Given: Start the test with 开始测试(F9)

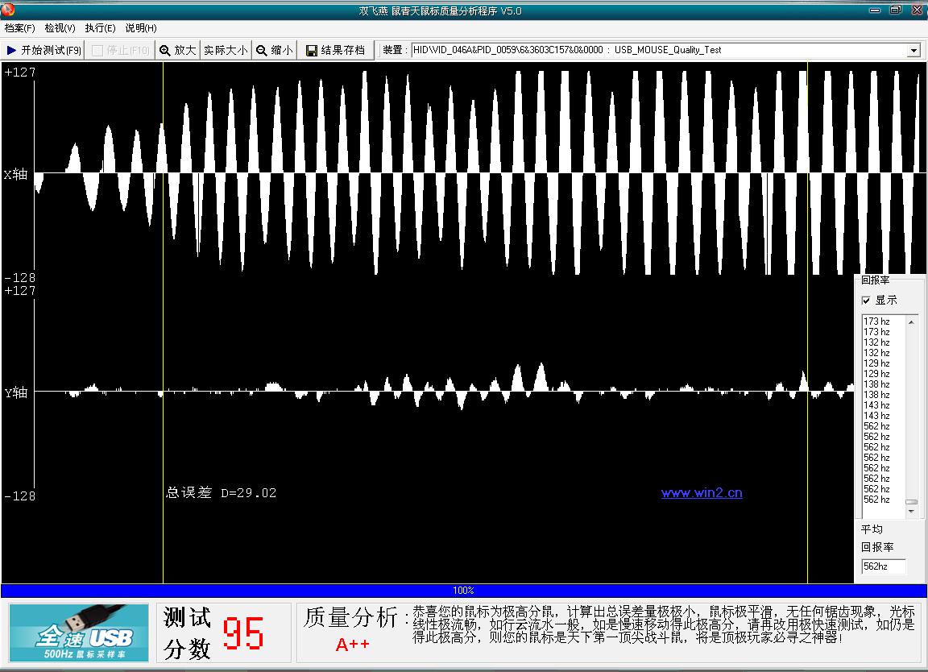Looking at the screenshot, I should [43, 50].
